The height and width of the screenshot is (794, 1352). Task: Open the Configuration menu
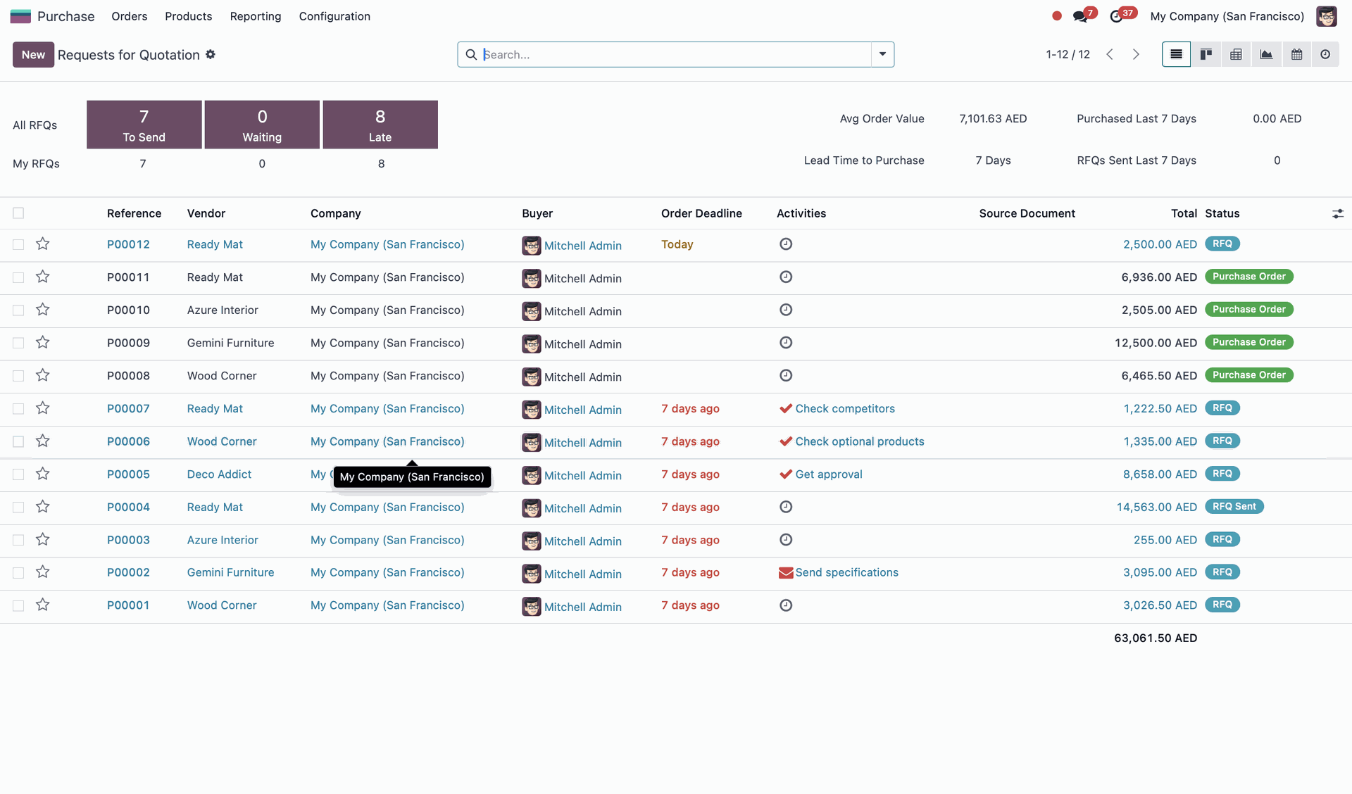334,16
